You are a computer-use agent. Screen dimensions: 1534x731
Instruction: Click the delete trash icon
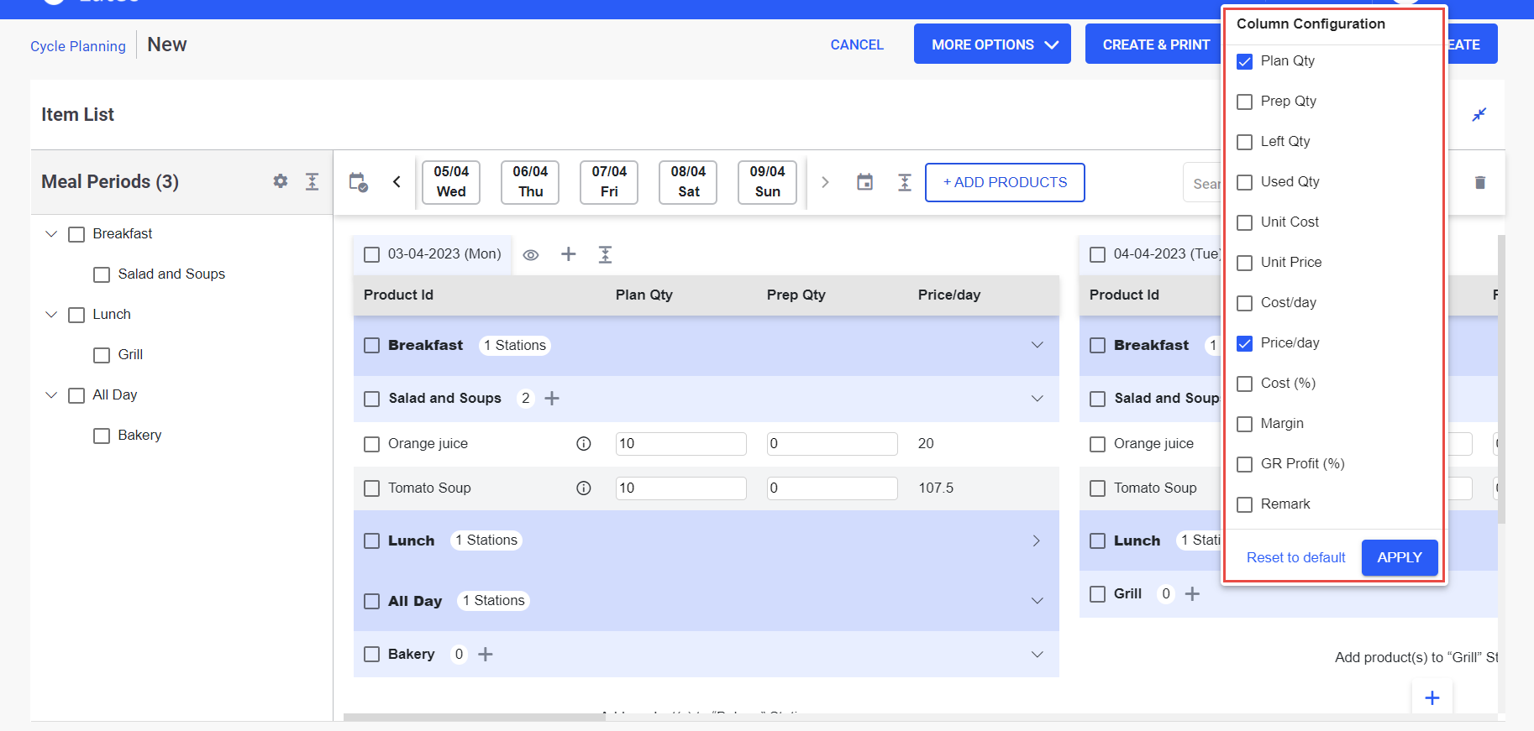1480,182
